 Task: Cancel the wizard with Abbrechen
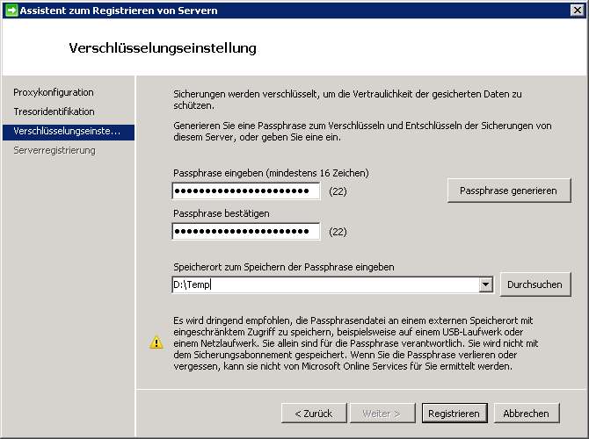[527, 413]
